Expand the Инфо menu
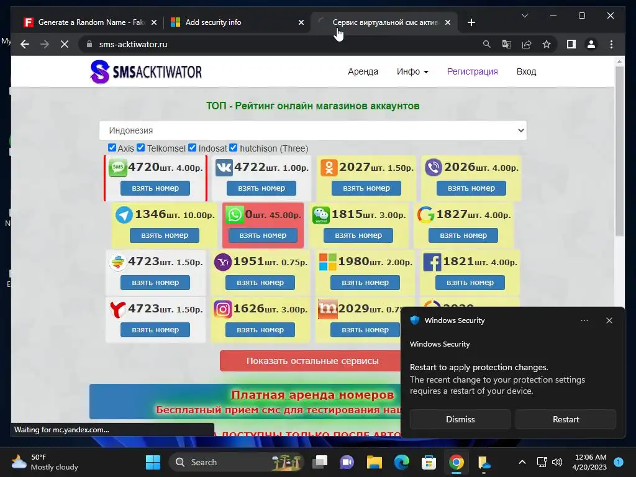Image resolution: width=636 pixels, height=477 pixels. click(x=412, y=72)
